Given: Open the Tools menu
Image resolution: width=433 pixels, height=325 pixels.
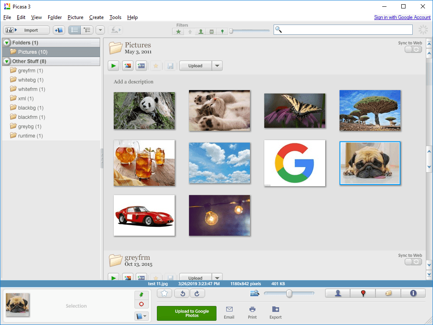Looking at the screenshot, I should 115,17.
